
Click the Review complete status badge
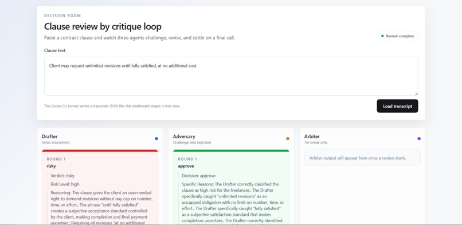pos(397,36)
